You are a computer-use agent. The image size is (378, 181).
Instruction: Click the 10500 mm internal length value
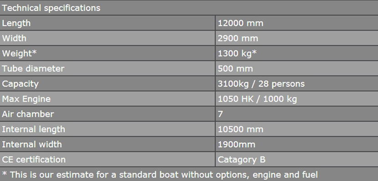click(x=240, y=129)
